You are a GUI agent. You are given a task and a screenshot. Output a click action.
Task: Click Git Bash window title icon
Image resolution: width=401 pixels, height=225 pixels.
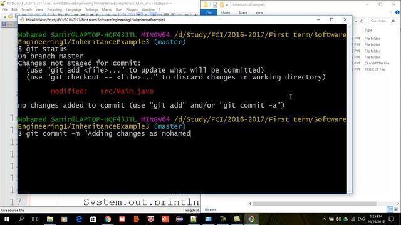(x=23, y=19)
